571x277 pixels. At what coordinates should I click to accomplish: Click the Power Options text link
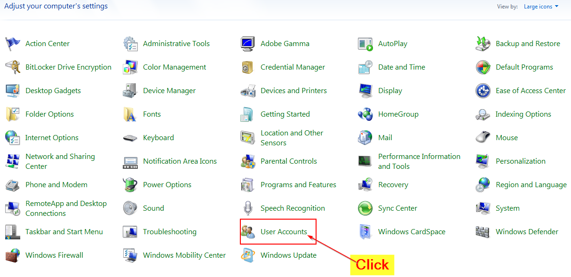[167, 185]
